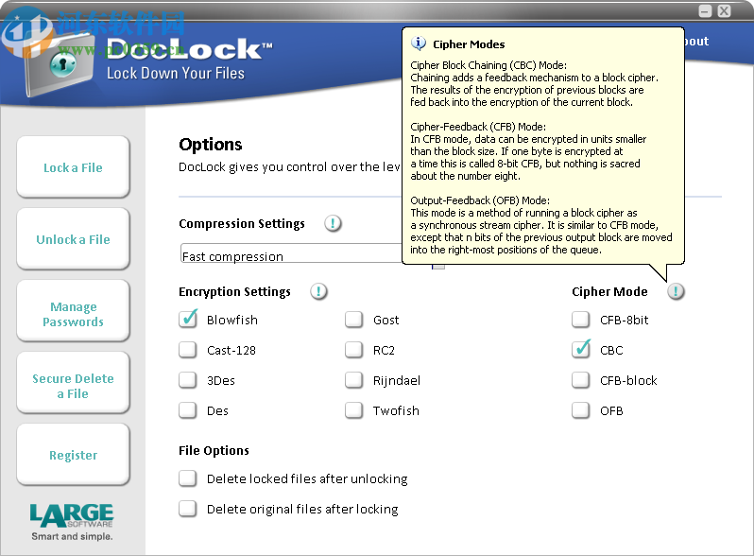Screen dimensions: 754x556
Task: Click the Cipher Modes tooltip title
Action: click(469, 44)
